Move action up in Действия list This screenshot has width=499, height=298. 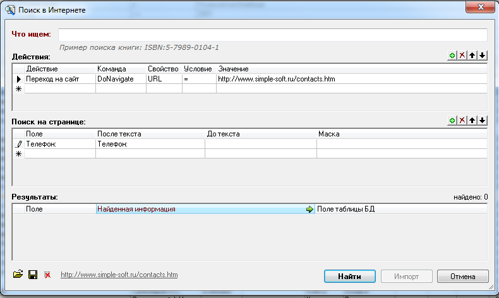(472, 56)
